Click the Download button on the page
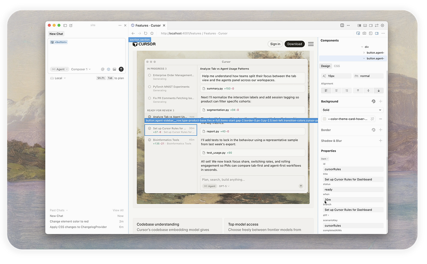The height and width of the screenshot is (264, 427). click(x=295, y=44)
